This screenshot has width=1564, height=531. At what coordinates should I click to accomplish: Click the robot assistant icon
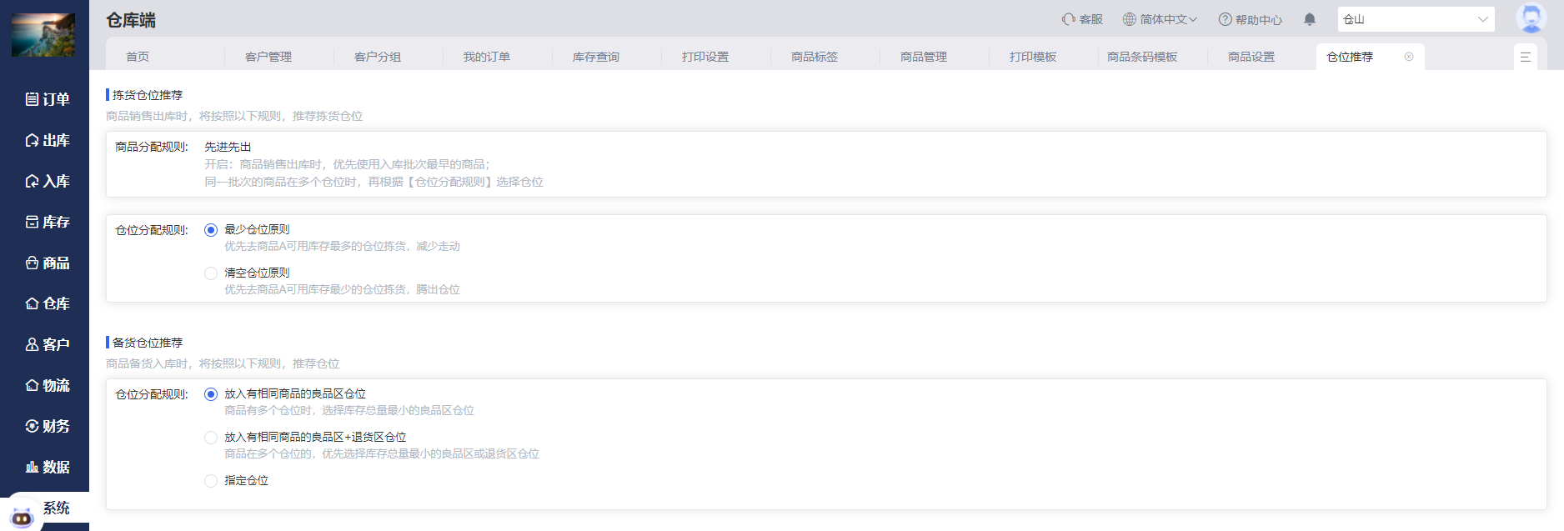tap(22, 517)
